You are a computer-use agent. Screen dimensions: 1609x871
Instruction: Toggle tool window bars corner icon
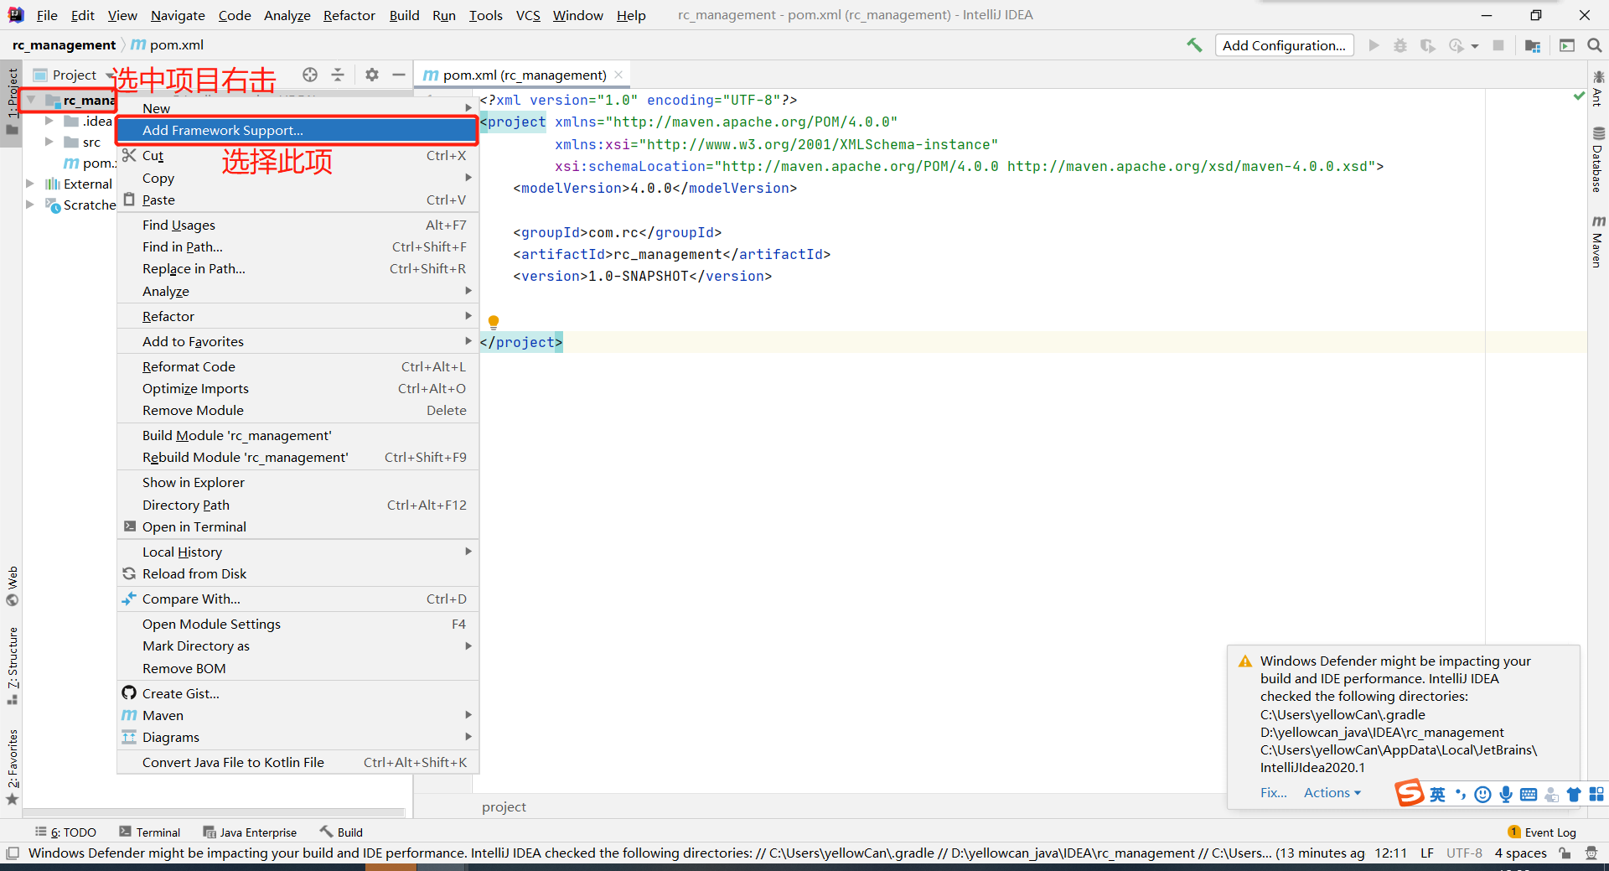12,853
